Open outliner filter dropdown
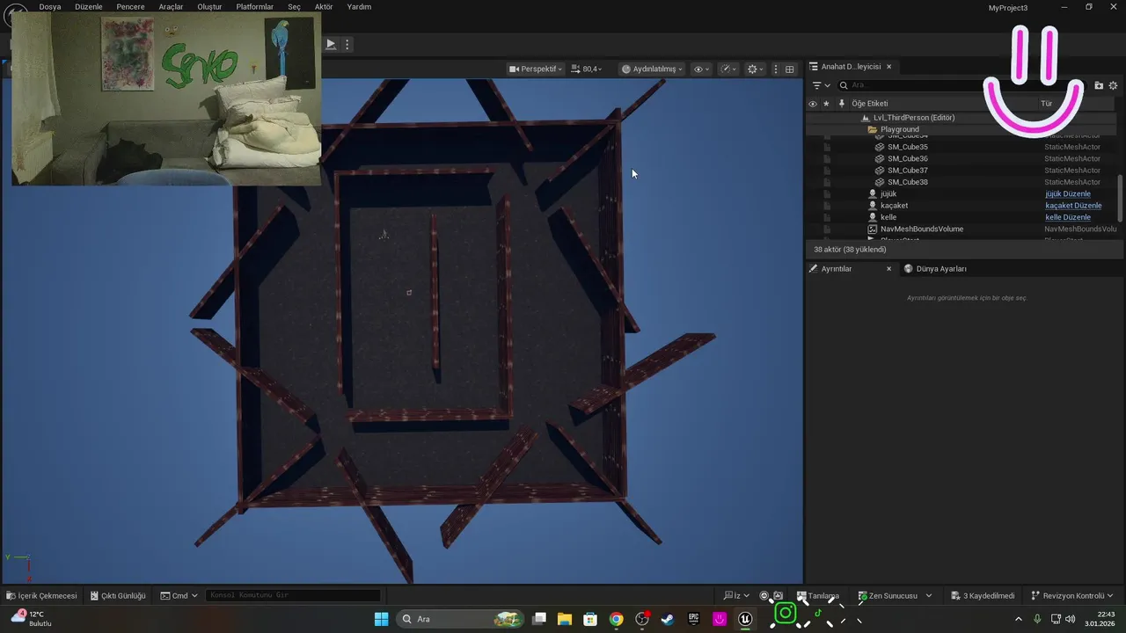1126x633 pixels. (x=821, y=85)
